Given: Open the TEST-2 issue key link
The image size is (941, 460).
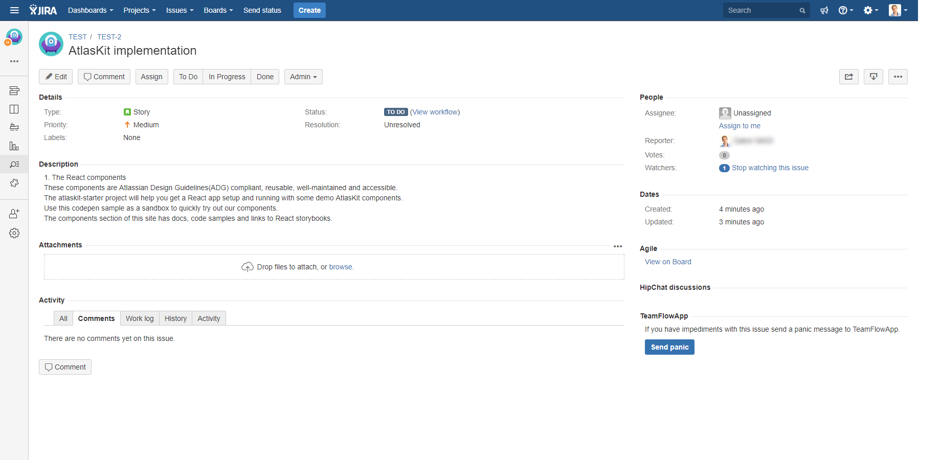Looking at the screenshot, I should (109, 37).
